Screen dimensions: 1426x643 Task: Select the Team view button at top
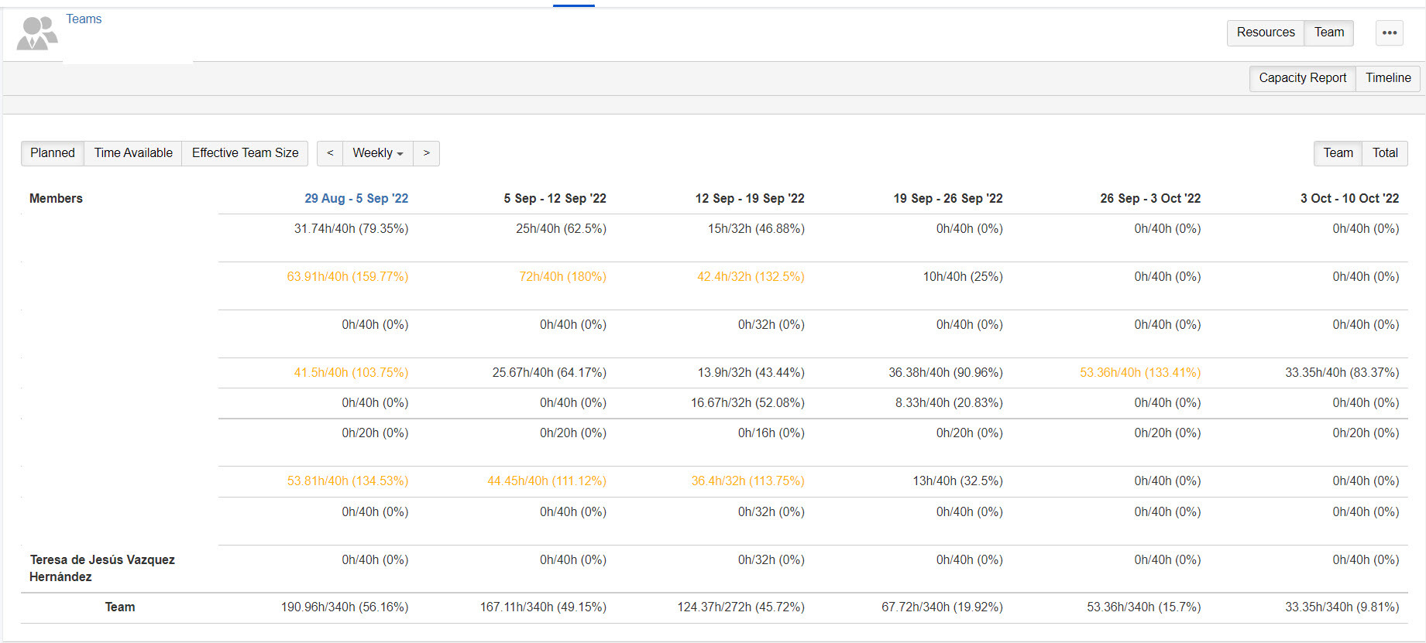pos(1328,32)
